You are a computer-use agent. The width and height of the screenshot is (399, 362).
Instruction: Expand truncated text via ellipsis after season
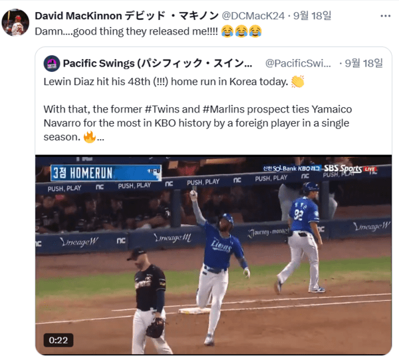pos(100,138)
